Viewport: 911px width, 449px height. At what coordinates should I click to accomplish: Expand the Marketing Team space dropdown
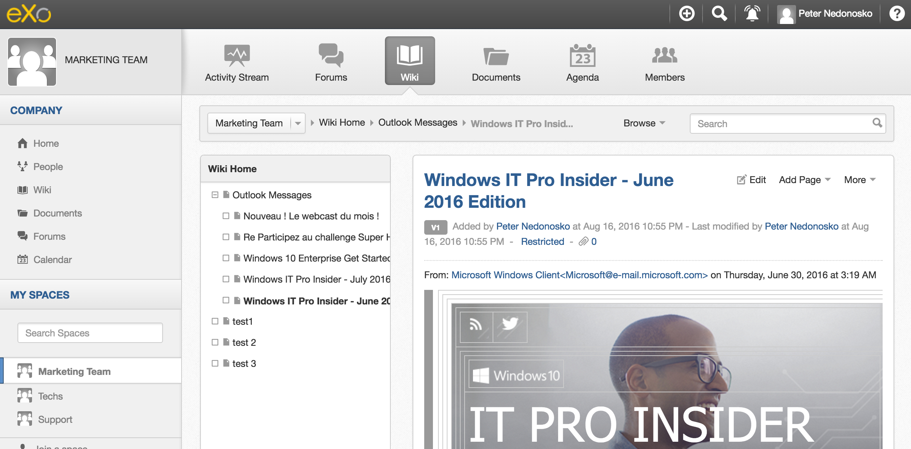(x=296, y=123)
